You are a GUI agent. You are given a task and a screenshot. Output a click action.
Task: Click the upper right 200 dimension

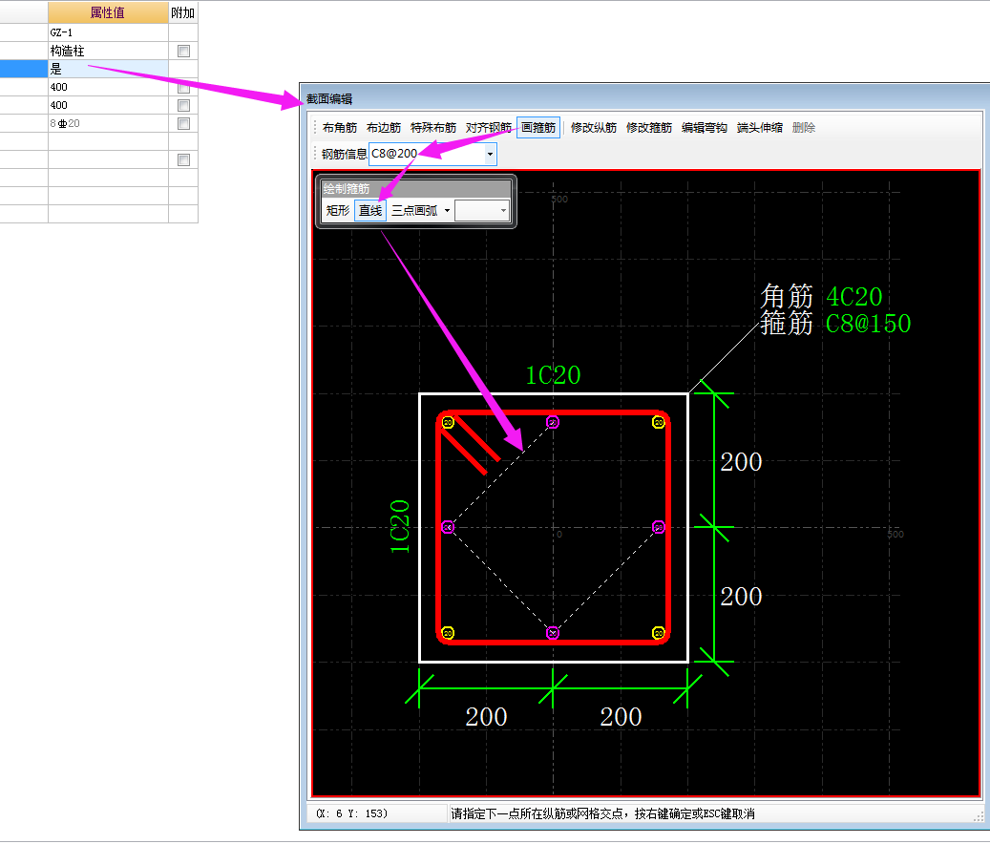(741, 462)
